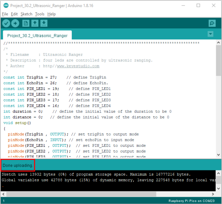Click the Upload arrow button
Image resolution: width=222 pixels, height=204 pixels.
15,23
